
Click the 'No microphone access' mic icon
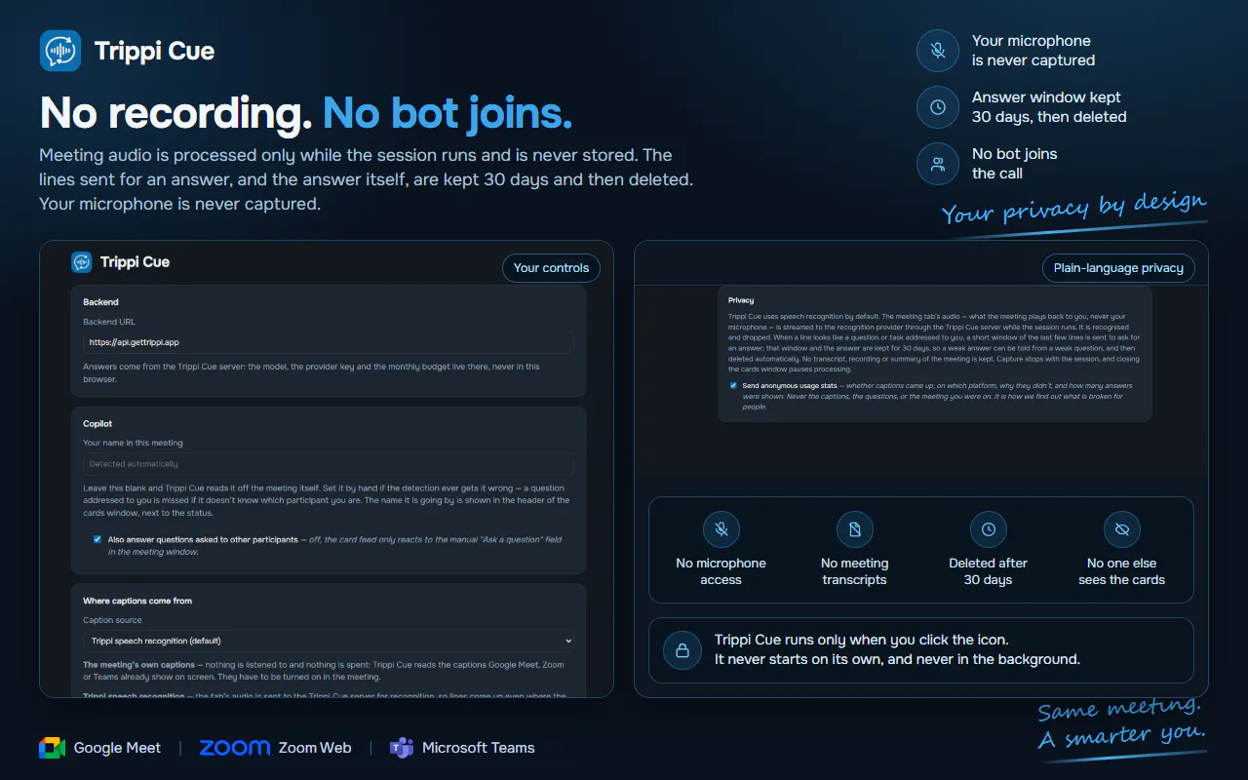coord(721,529)
